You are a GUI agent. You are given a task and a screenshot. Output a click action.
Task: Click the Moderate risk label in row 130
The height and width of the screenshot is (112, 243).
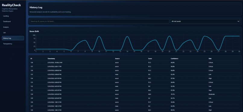pos(212,94)
